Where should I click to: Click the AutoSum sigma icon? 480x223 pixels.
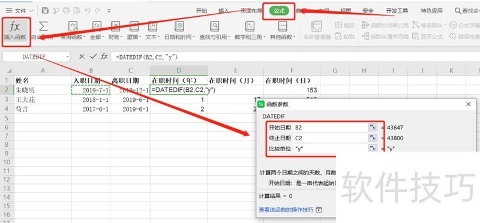[43, 27]
